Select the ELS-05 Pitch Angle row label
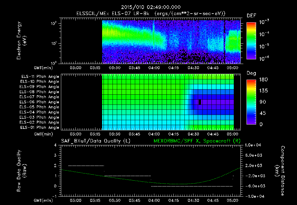This screenshot has width=297, height=205. [39, 107]
